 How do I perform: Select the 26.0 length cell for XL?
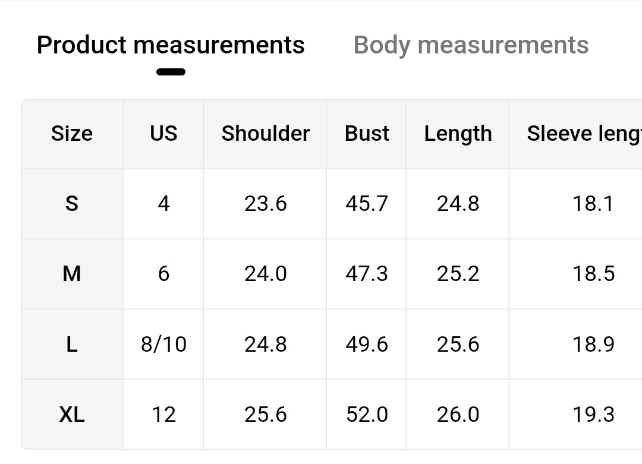pos(458,414)
